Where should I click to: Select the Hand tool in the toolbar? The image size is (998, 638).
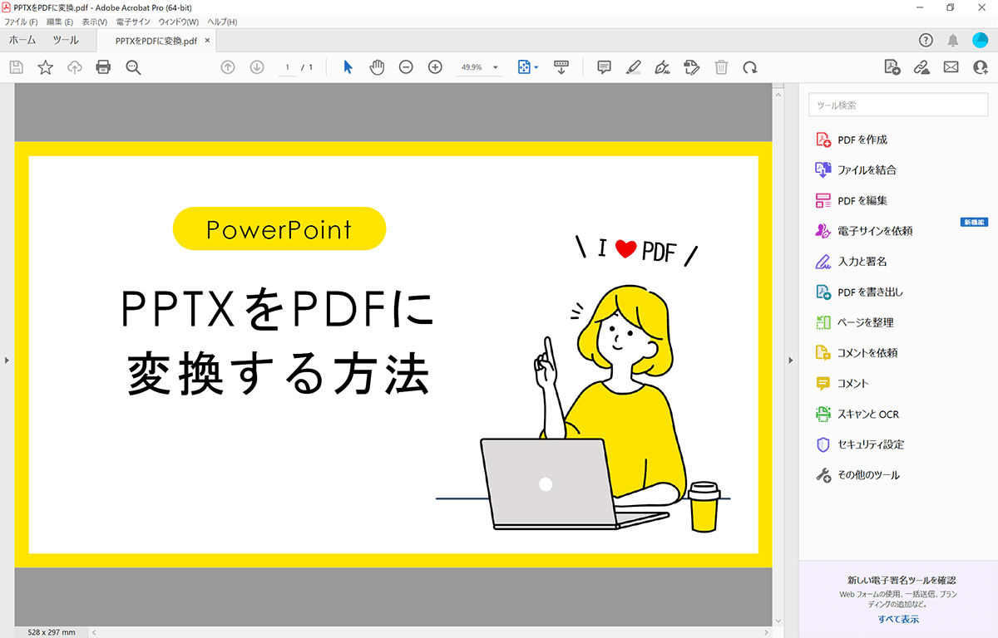(377, 67)
